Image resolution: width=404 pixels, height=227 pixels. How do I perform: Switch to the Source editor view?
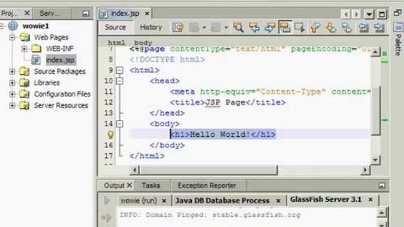[115, 27]
